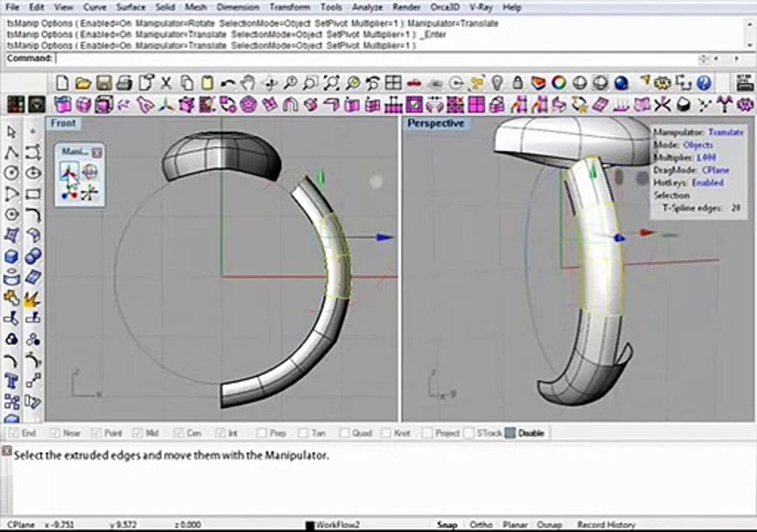Click the Save floppy disk icon
This screenshot has height=532, width=757.
[103, 83]
